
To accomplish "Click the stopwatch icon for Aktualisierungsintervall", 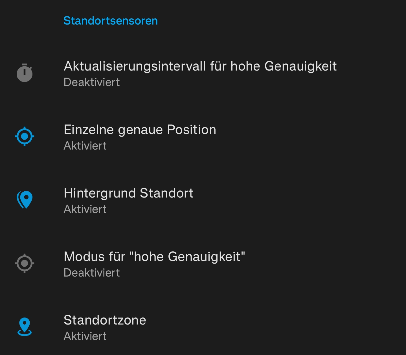I will click(25, 73).
